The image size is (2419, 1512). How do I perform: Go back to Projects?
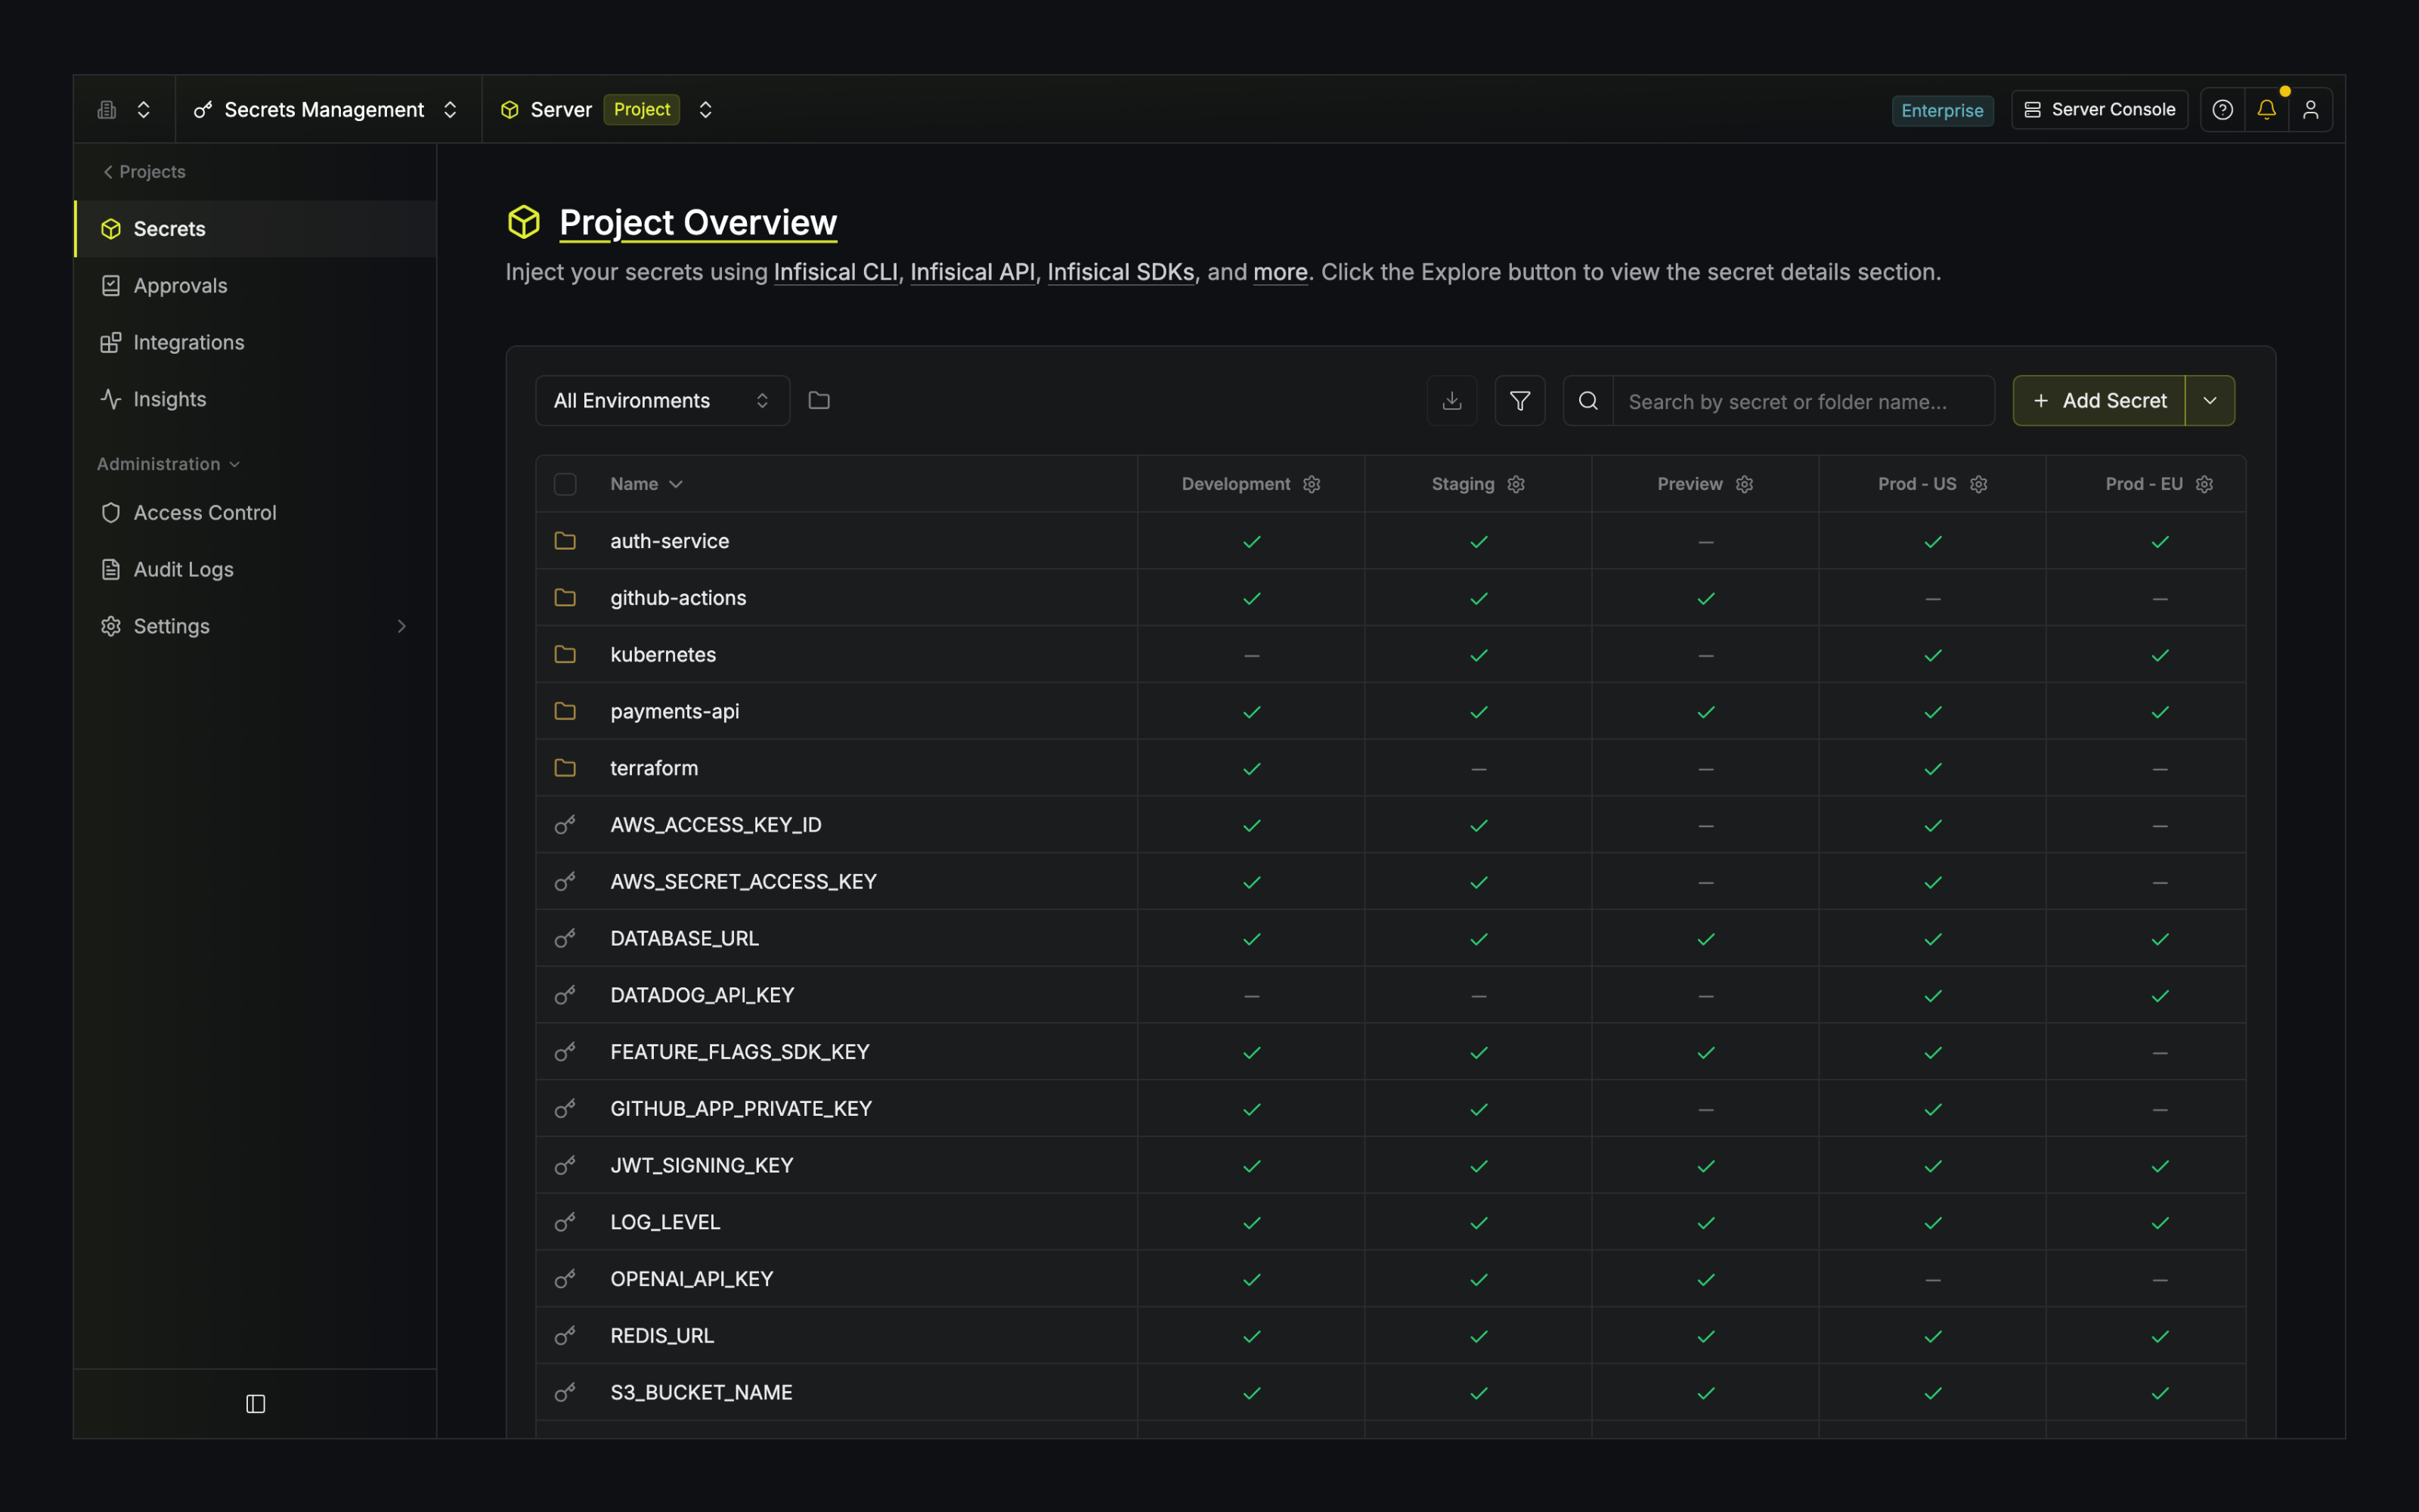point(144,172)
